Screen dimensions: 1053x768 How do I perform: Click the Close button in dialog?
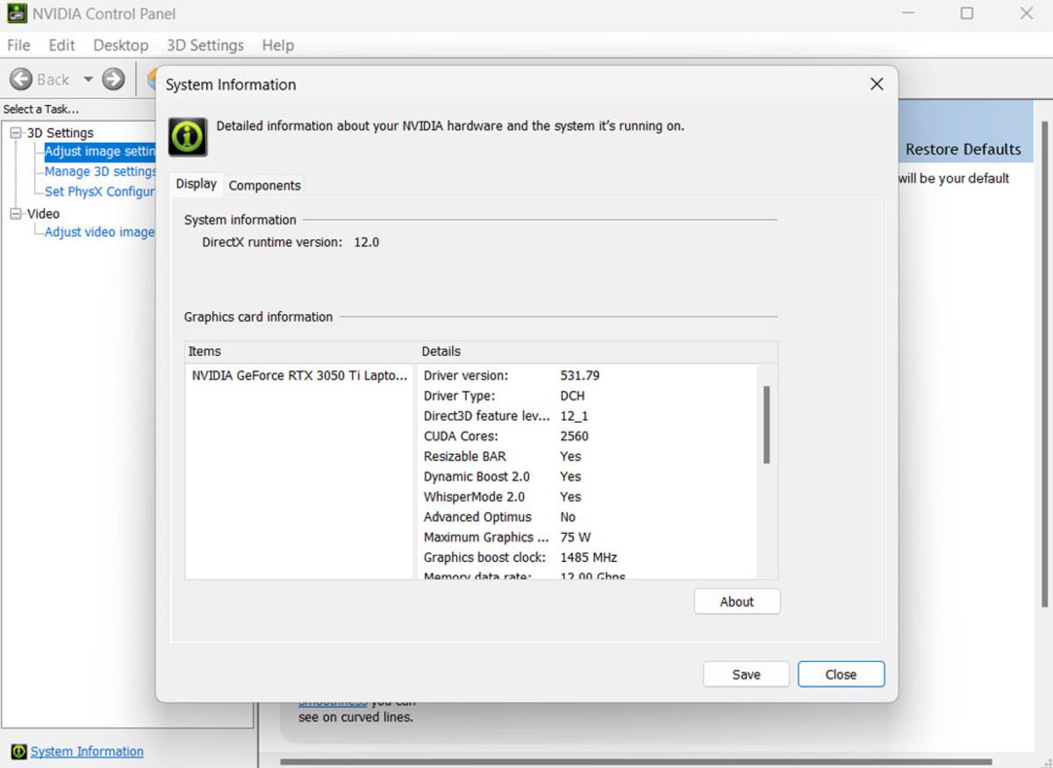(841, 674)
